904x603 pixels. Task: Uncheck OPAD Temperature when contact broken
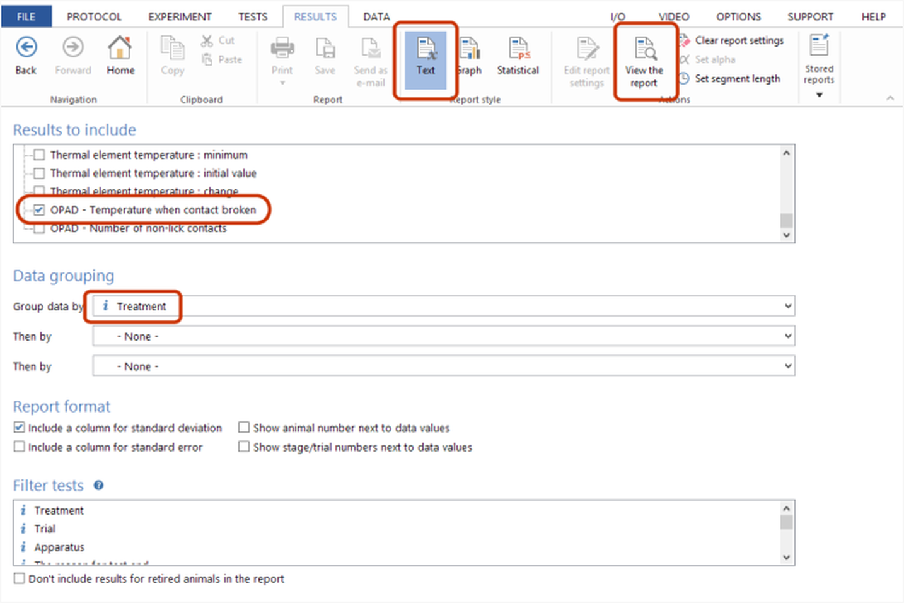coord(39,210)
